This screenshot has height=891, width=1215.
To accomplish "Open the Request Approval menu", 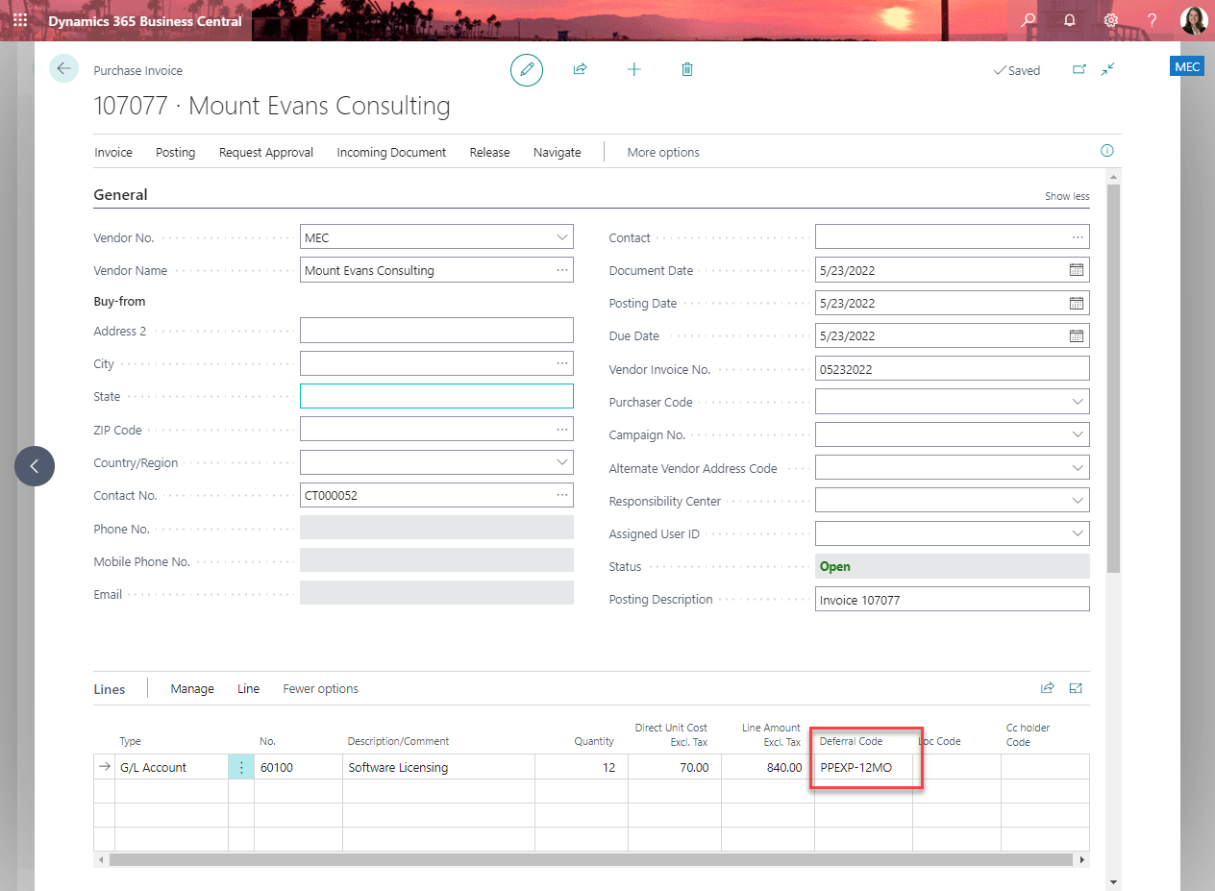I will (x=266, y=152).
